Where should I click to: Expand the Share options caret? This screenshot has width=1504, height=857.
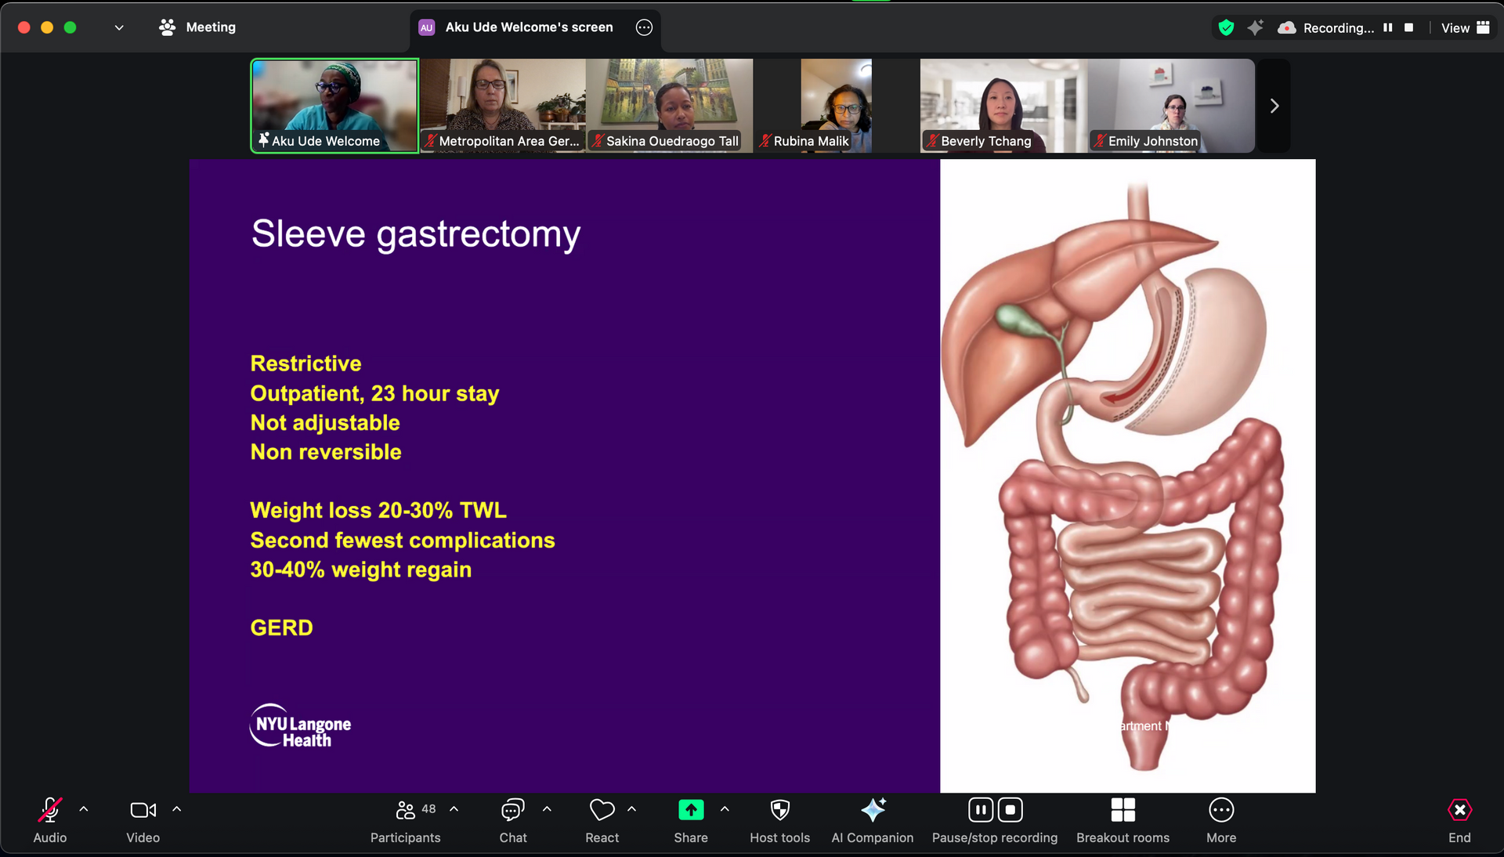(725, 809)
